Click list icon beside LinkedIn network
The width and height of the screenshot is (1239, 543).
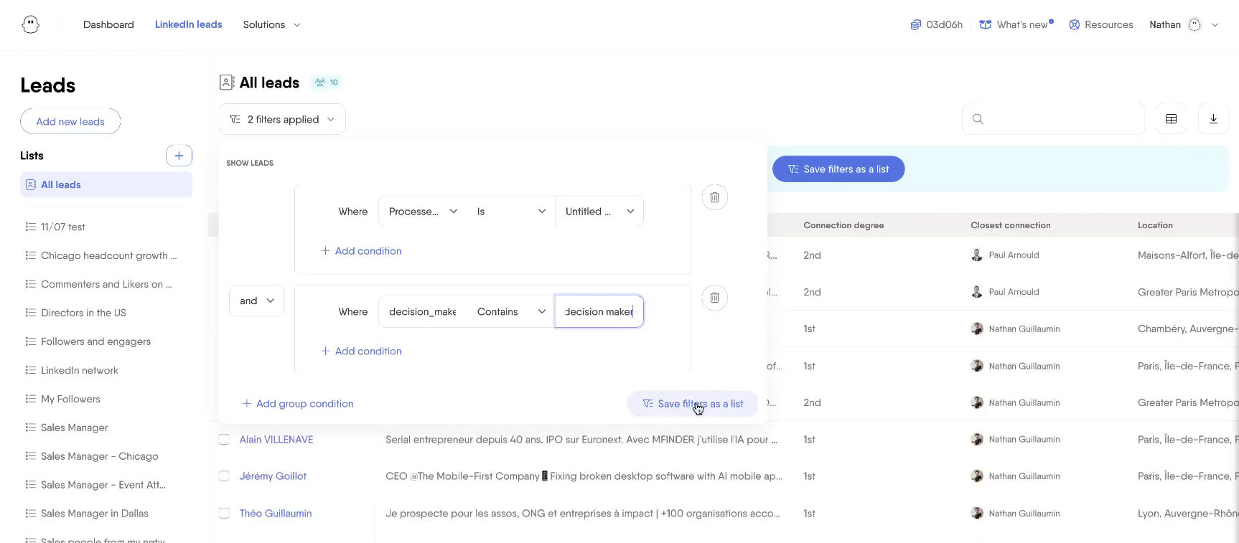point(31,370)
